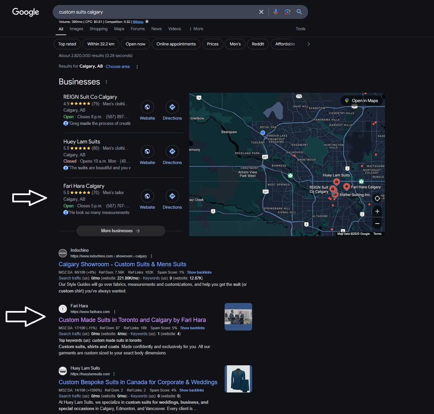Viewport: 434px width, 414px height.
Task: Expand the More search categories menu
Action: 196,29
